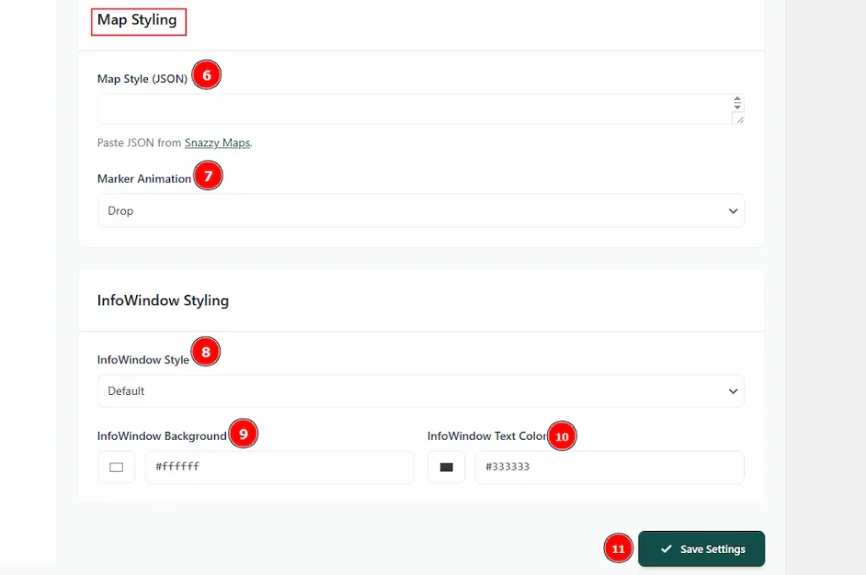This screenshot has width=866, height=575.
Task: Expand the InfoWindow Style dropdown showing Default
Action: coord(420,392)
